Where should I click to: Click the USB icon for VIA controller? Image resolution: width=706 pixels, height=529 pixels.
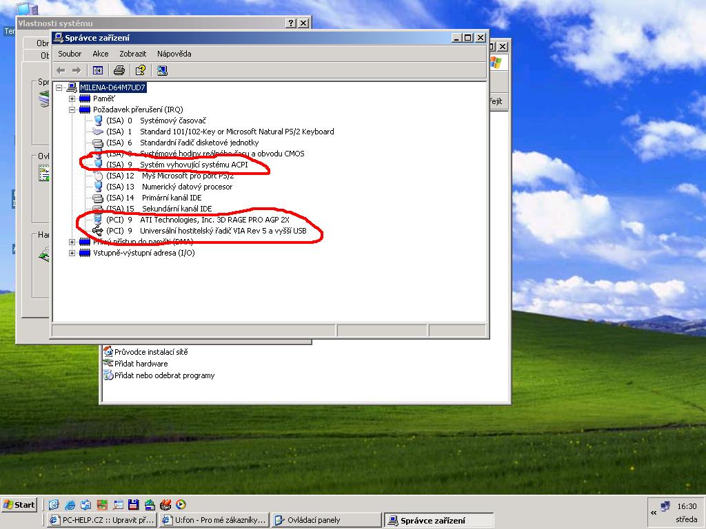97,231
